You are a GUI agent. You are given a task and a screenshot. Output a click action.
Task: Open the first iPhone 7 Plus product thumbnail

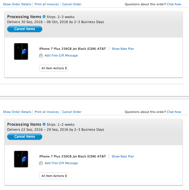point(21,51)
